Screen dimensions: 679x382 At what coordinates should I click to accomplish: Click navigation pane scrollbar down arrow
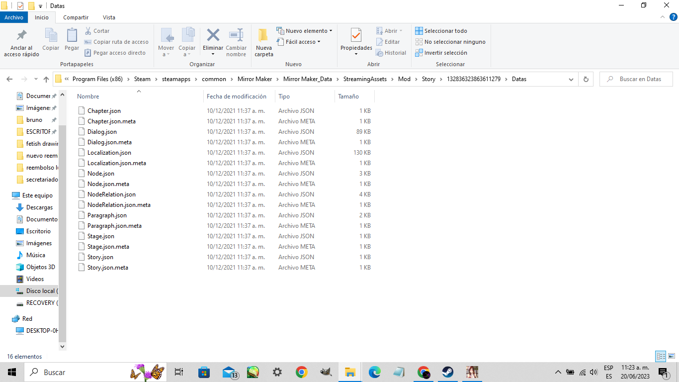tap(63, 346)
